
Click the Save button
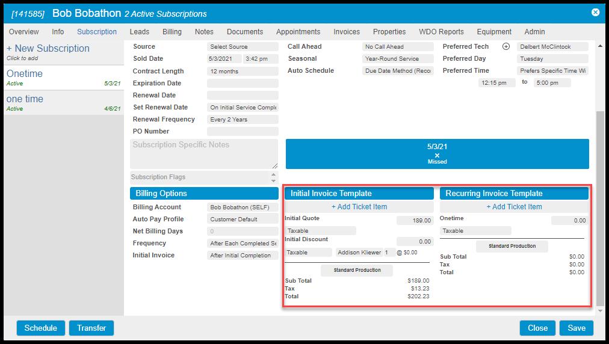[x=576, y=328]
